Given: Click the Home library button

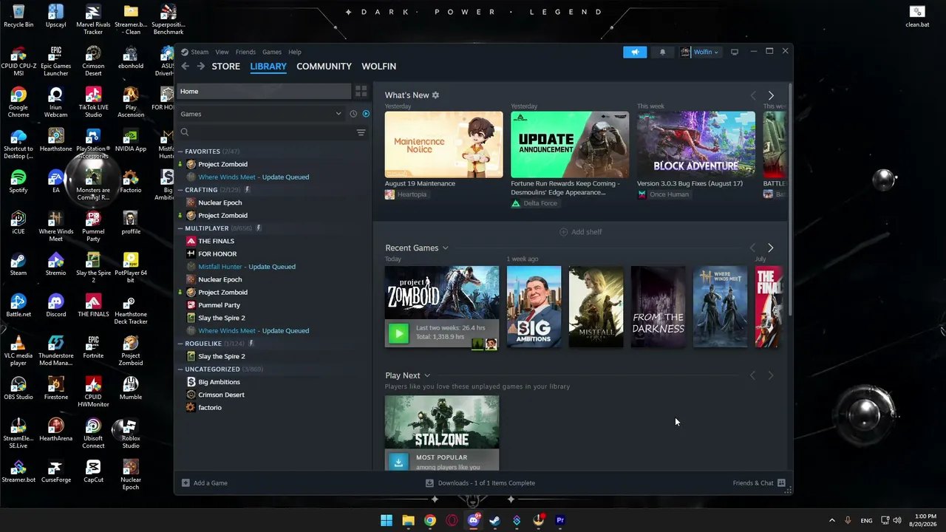Looking at the screenshot, I should coord(264,91).
